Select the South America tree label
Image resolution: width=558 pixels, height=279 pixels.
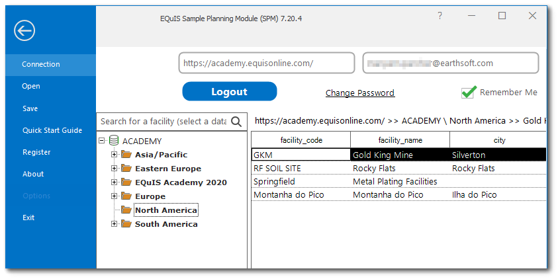(166, 224)
